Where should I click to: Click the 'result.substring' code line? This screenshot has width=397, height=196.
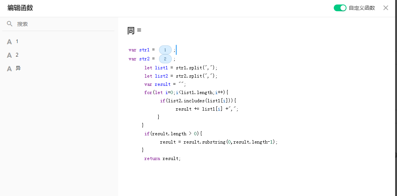(x=219, y=142)
